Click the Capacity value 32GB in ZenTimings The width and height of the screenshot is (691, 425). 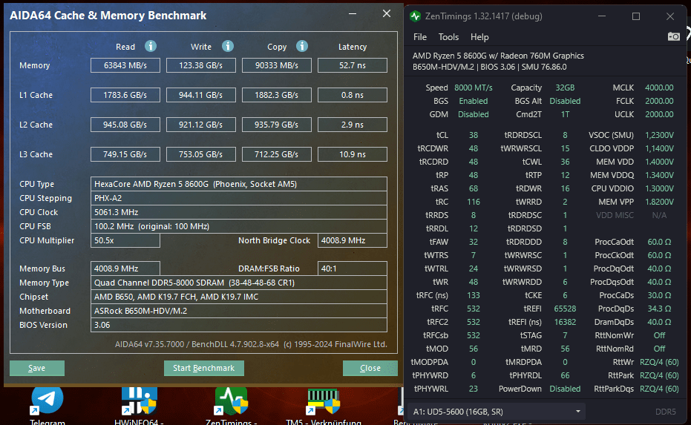tap(565, 88)
